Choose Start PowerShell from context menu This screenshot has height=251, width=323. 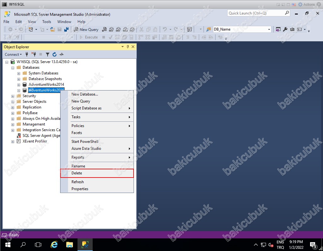click(x=97, y=142)
